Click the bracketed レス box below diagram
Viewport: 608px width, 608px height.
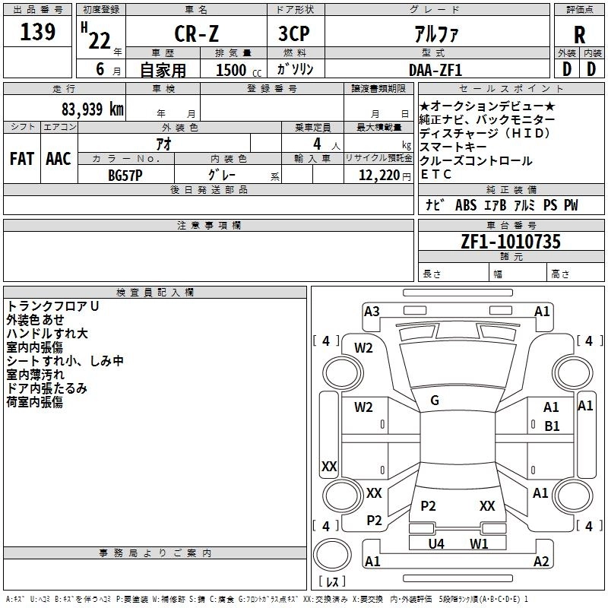click(331, 583)
